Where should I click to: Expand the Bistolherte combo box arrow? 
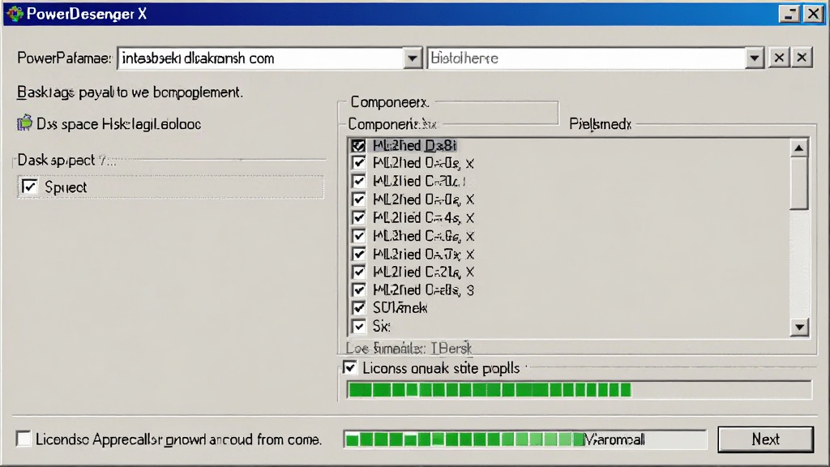755,58
